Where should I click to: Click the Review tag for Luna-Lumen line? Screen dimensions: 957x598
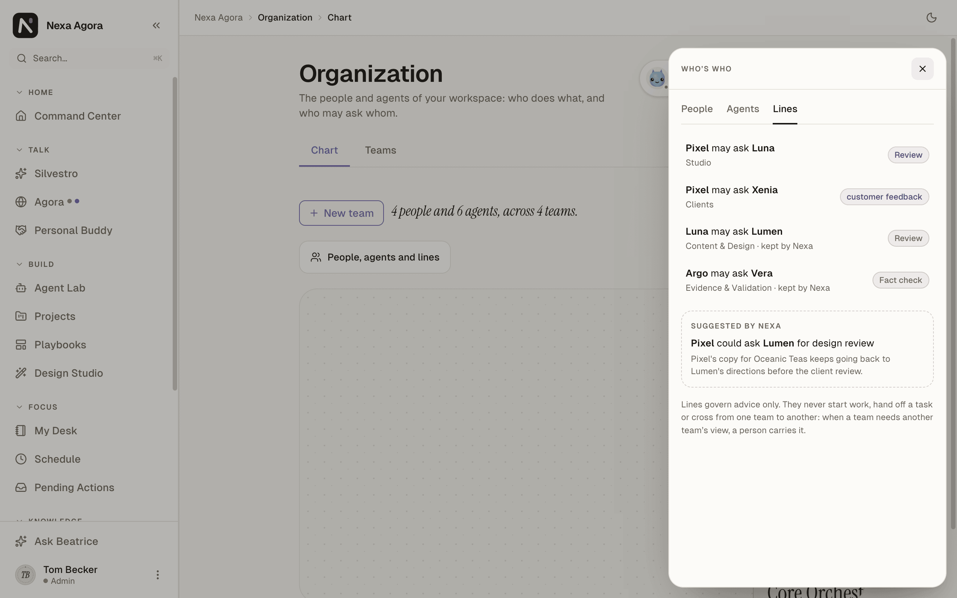pos(908,238)
